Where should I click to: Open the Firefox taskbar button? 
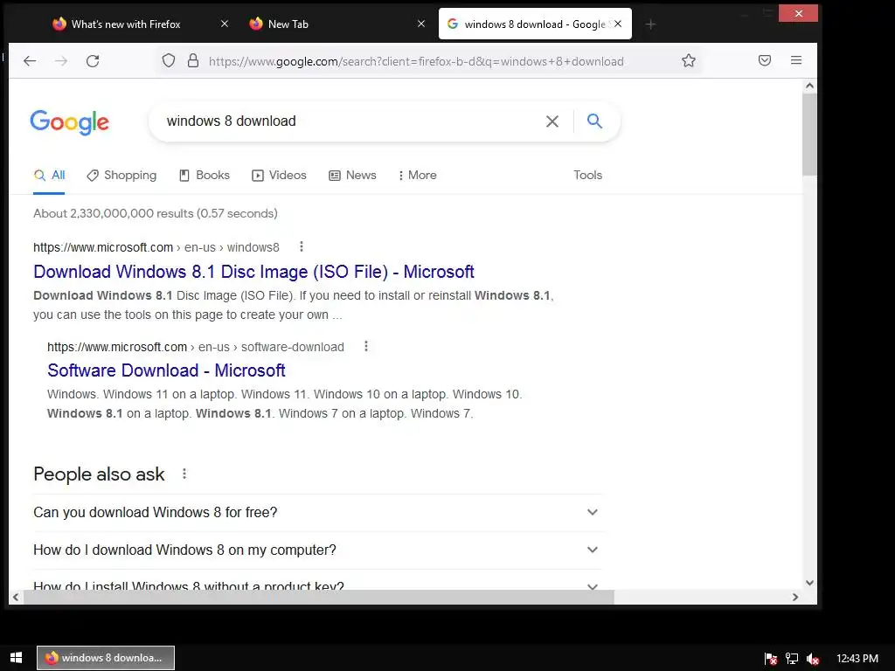106,658
